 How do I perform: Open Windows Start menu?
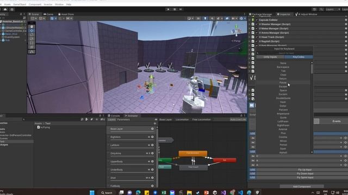tap(92, 192)
